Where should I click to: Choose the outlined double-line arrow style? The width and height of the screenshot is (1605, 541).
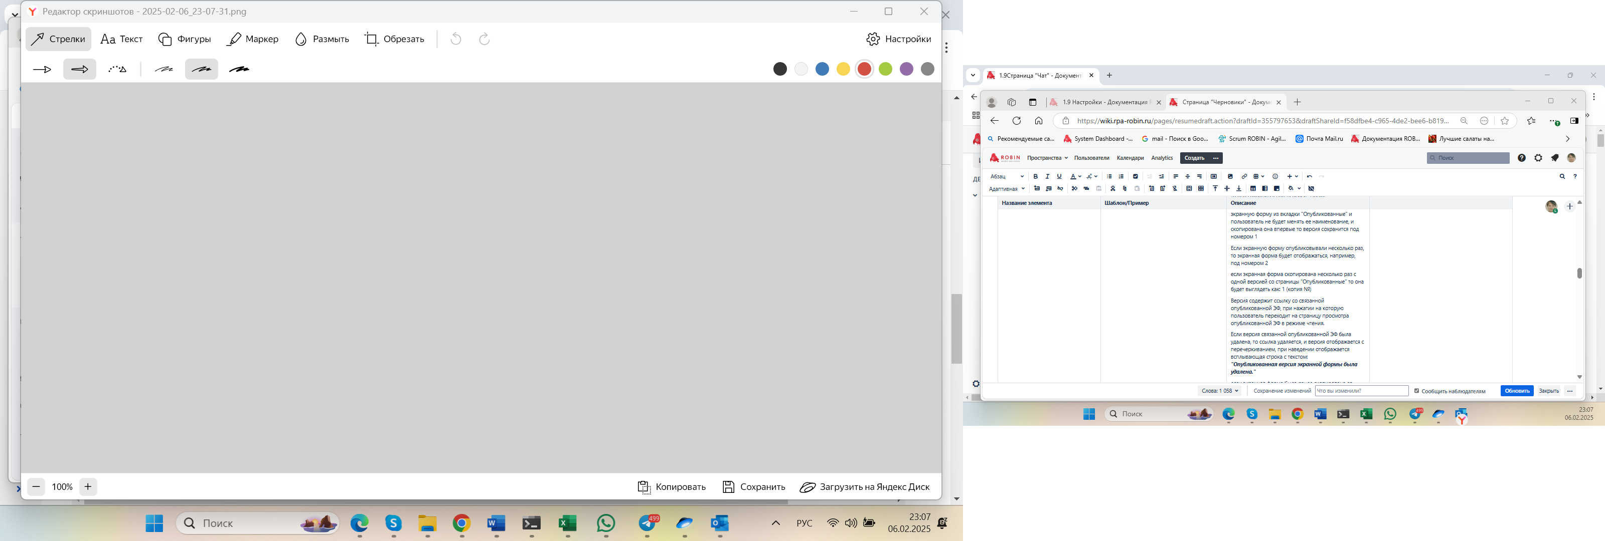(80, 69)
